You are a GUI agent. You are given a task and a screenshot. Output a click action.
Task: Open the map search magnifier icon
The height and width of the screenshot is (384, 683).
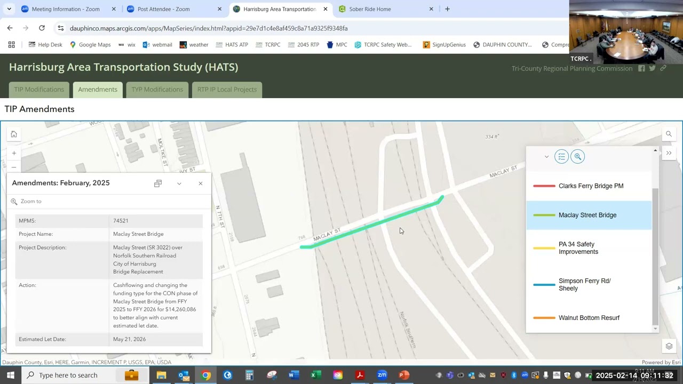[669, 134]
